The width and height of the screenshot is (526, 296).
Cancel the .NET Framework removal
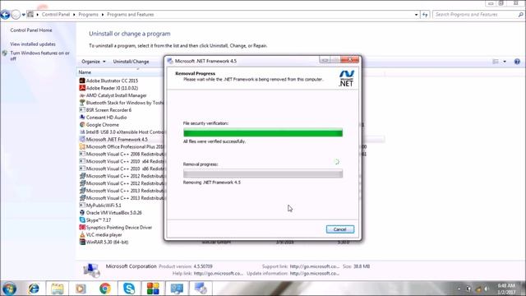(x=339, y=229)
